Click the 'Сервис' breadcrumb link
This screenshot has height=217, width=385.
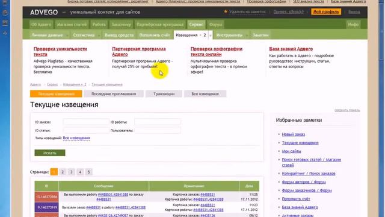tap(52, 84)
